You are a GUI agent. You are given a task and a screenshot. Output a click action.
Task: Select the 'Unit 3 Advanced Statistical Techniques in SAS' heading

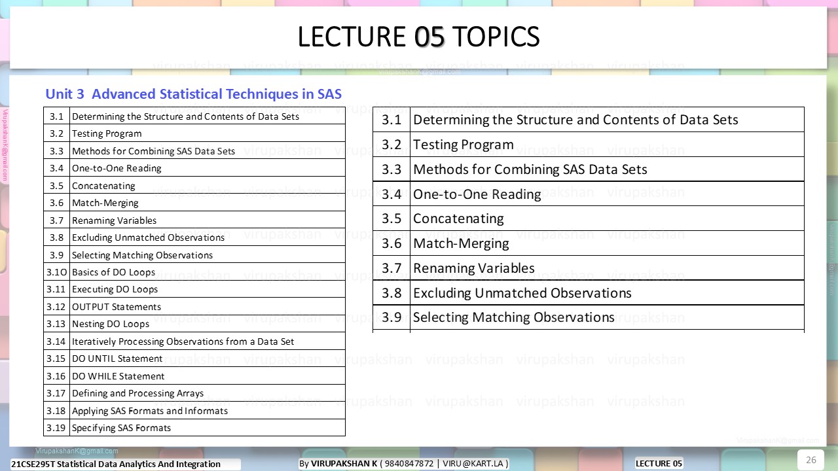[194, 94]
